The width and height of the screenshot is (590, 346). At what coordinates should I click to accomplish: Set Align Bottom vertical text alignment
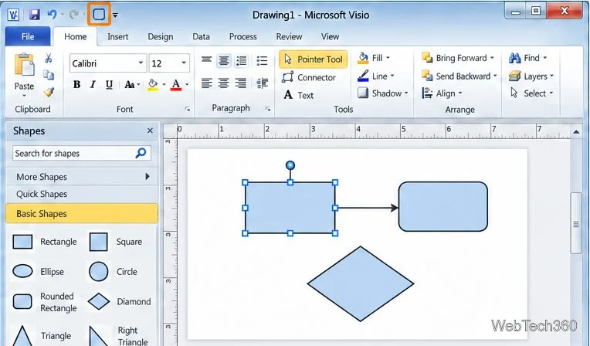(x=241, y=60)
